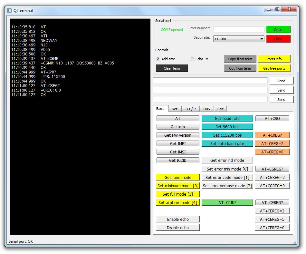
Task: Click the AT+CEREG=0 button
Action: pyautogui.click(x=273, y=228)
